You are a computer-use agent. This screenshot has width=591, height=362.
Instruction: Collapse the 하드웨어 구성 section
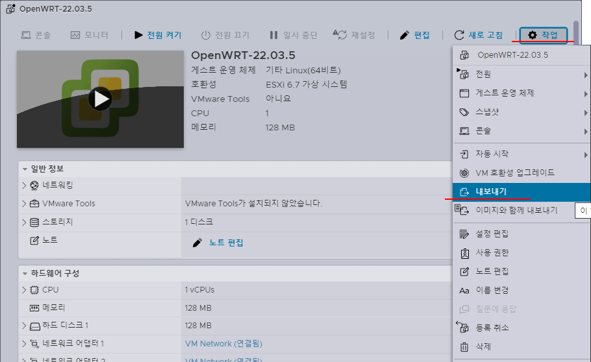pyautogui.click(x=25, y=274)
